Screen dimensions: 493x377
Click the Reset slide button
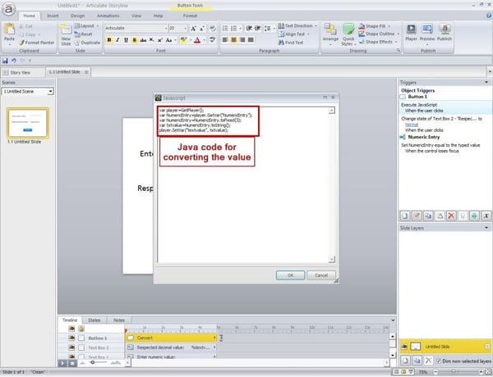(83, 34)
